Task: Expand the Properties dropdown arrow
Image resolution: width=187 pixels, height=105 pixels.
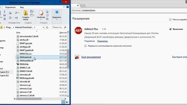Action: tap(41, 19)
